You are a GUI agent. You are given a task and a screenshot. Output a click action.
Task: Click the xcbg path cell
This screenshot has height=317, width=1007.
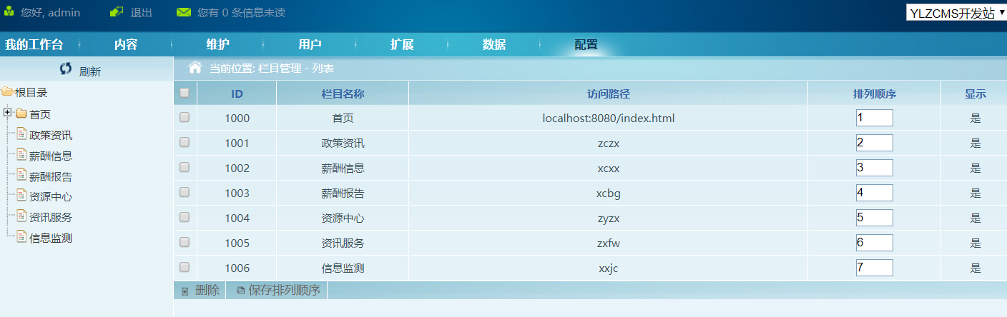tap(609, 193)
